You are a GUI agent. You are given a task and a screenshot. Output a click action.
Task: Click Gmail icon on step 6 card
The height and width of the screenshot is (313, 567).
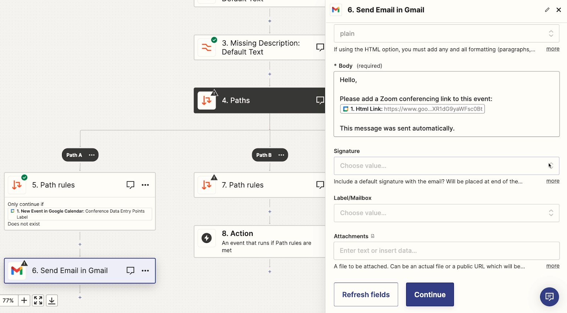[17, 271]
